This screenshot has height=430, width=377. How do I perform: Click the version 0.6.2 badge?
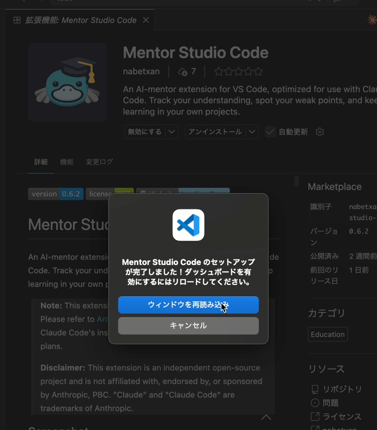[56, 194]
